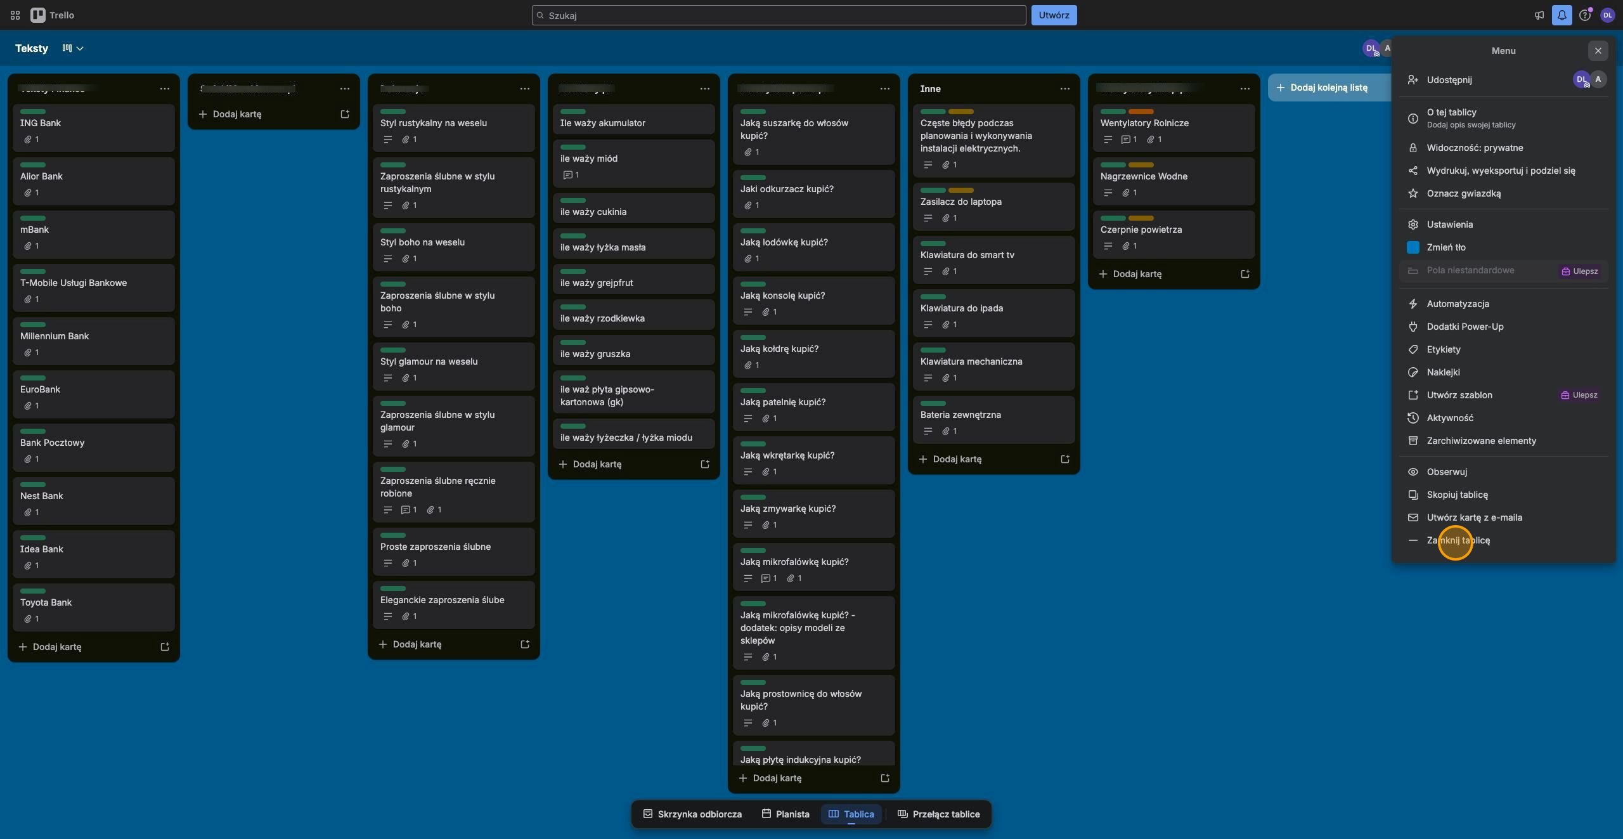Close the Menu panel
1623x839 pixels.
click(x=1598, y=51)
